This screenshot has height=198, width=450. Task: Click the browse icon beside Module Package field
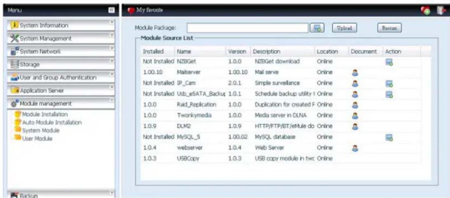click(x=317, y=28)
